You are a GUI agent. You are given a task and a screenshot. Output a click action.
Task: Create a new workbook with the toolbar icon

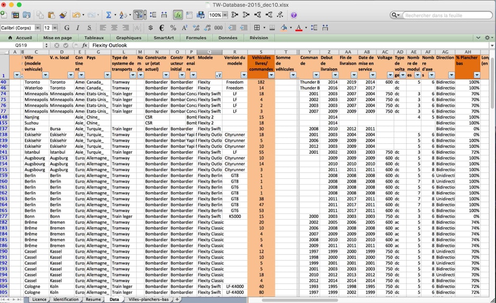coord(4,14)
